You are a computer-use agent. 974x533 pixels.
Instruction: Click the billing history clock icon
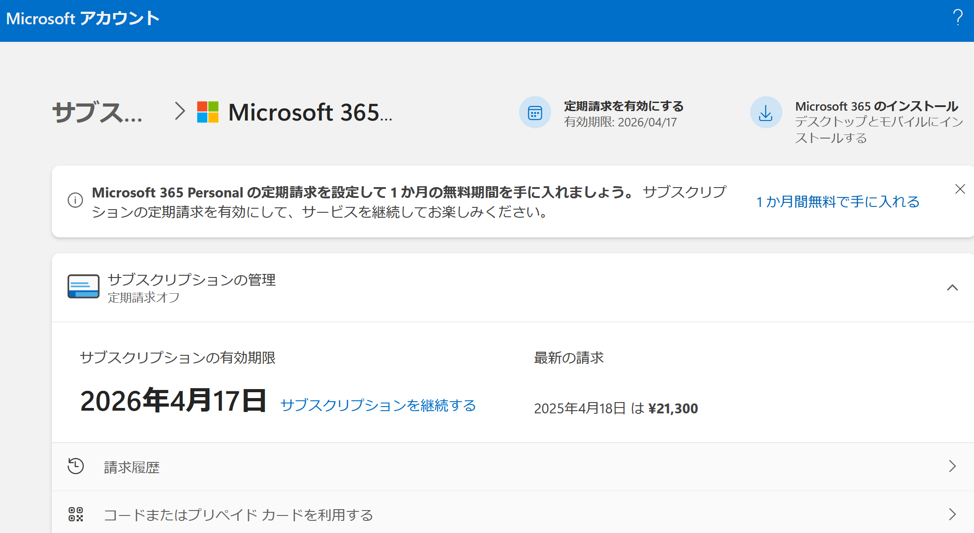pyautogui.click(x=76, y=466)
